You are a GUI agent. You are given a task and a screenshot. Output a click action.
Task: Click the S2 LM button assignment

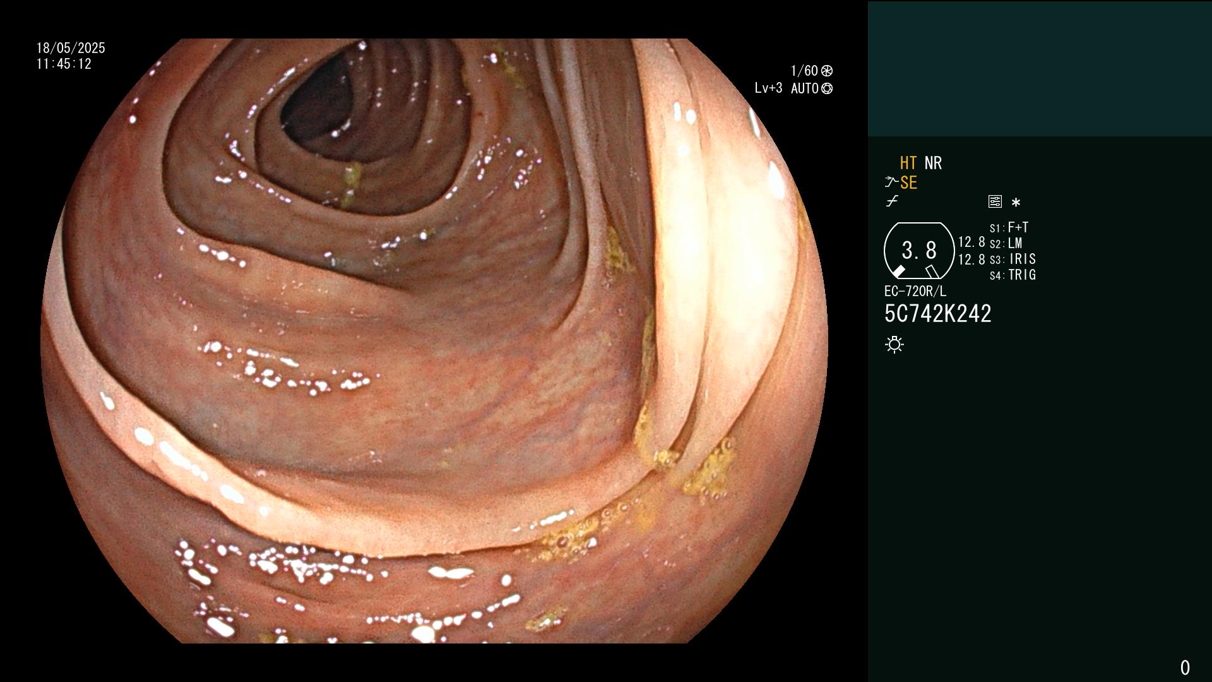click(1006, 243)
